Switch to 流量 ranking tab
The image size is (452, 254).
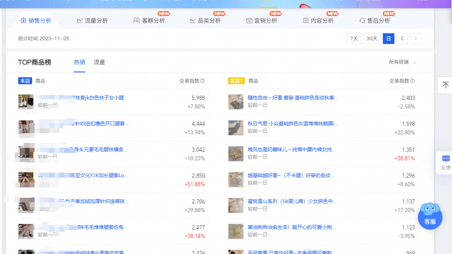pyautogui.click(x=100, y=62)
